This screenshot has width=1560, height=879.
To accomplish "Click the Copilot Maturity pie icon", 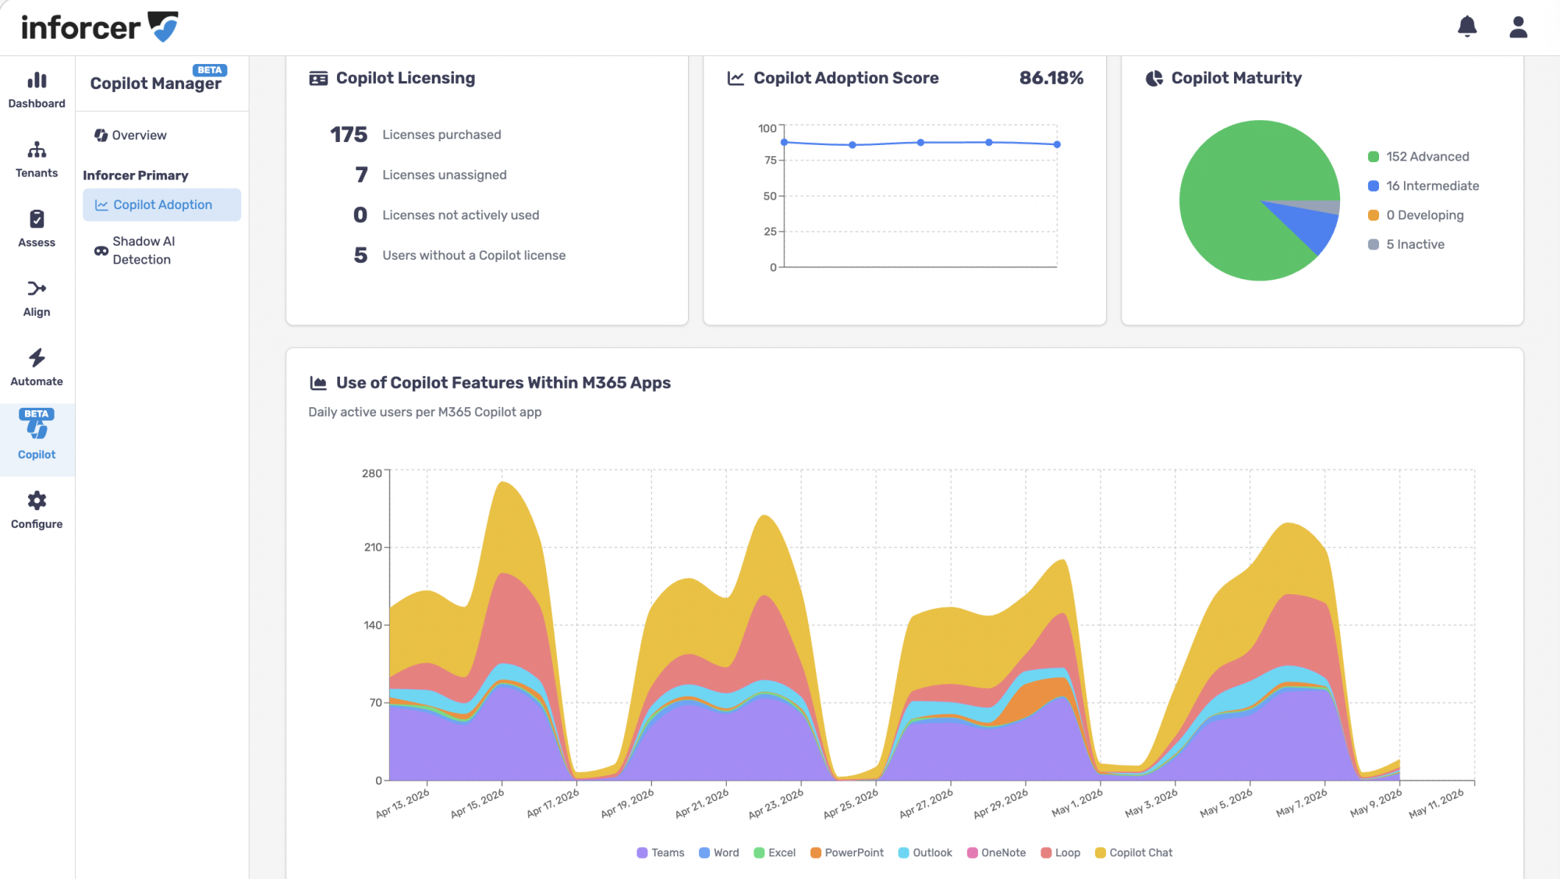I will pos(1154,78).
